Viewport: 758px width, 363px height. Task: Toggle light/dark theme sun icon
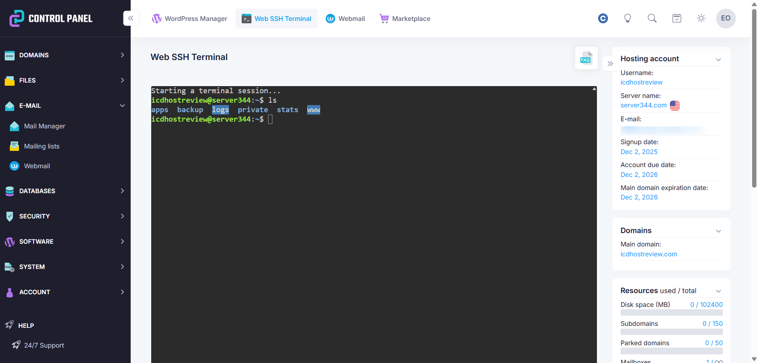click(701, 18)
